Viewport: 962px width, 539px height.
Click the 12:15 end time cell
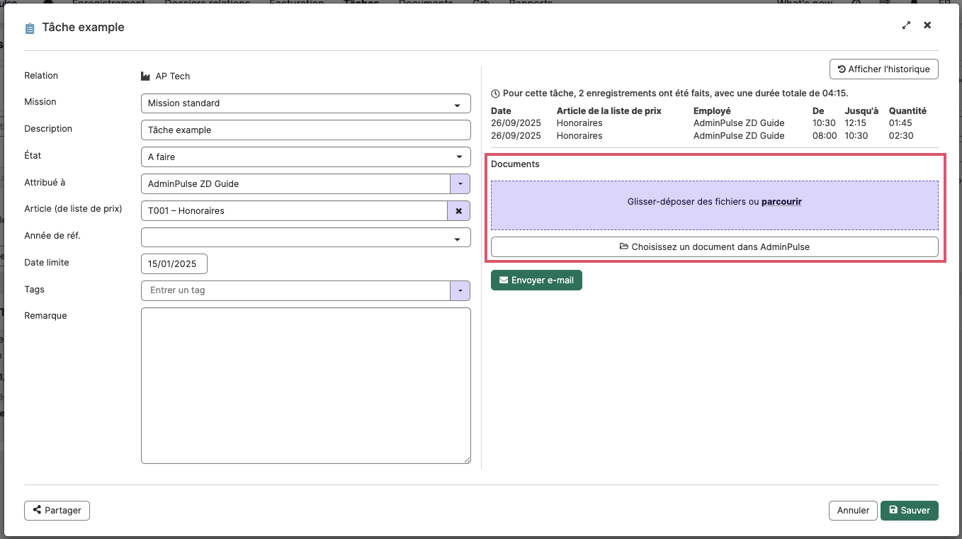[856, 123]
